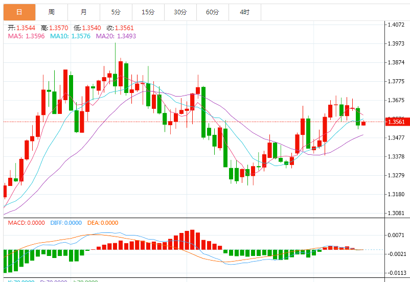Click the 0.0071 MACD axis label

point(397,235)
